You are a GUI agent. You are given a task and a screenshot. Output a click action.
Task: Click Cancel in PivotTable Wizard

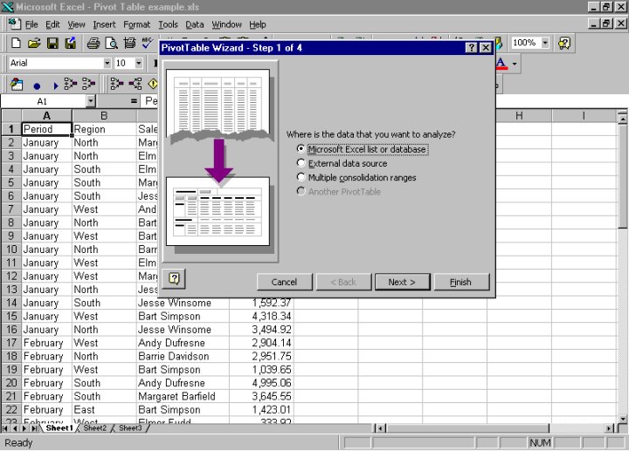284,282
